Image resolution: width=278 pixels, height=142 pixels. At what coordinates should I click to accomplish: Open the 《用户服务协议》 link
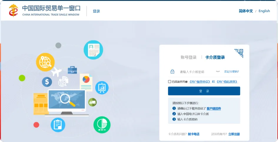[200, 82]
